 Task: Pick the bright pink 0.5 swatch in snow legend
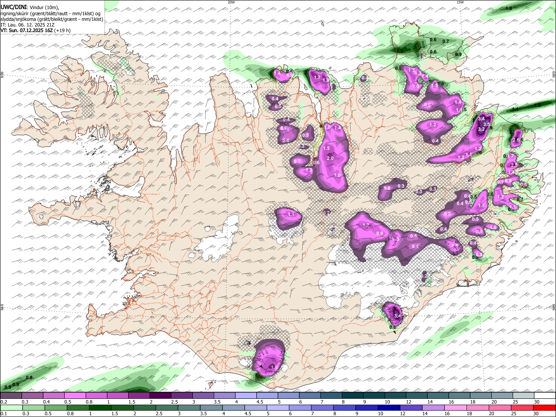point(75,395)
